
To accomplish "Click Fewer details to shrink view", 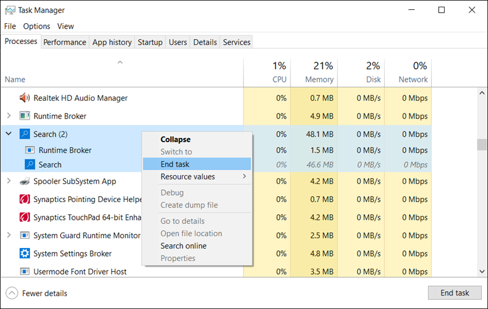I will pos(45,293).
